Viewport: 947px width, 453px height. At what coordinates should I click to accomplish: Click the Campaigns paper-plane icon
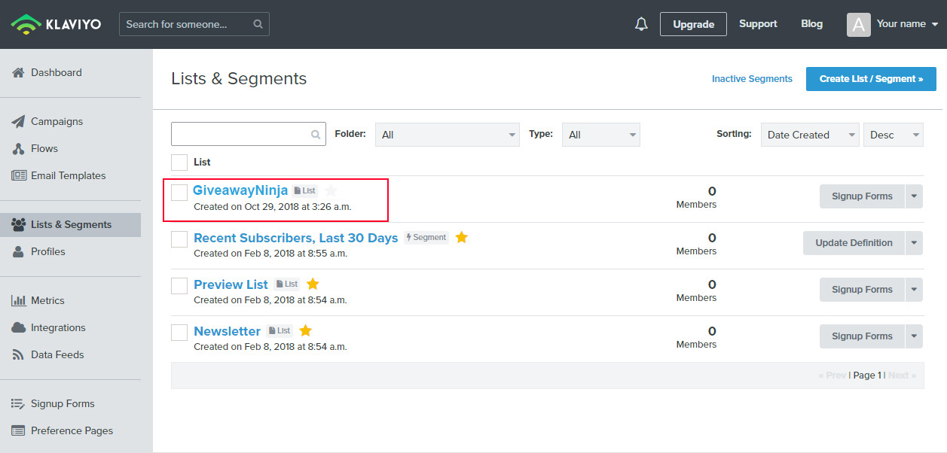(18, 122)
